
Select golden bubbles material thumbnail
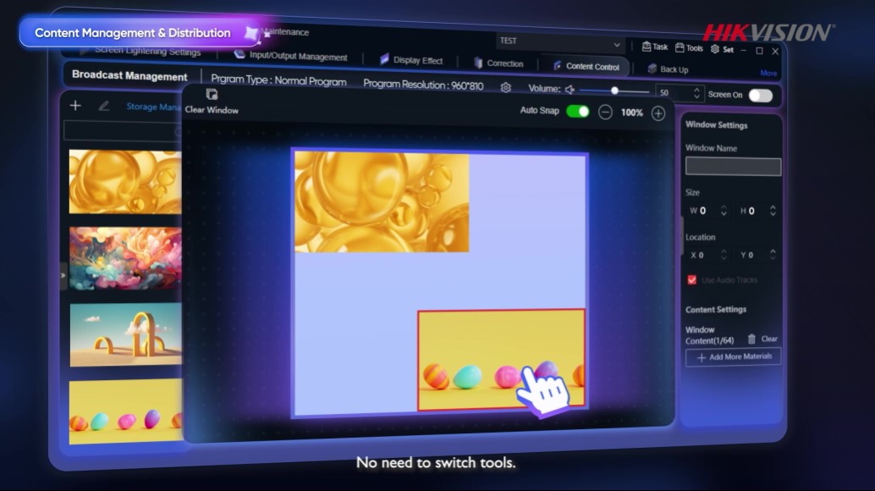(125, 181)
